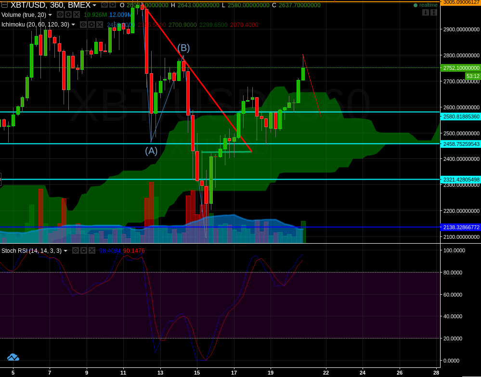Remove the Volume indicator with X
Screen dimensions: 481x377
[77, 15]
